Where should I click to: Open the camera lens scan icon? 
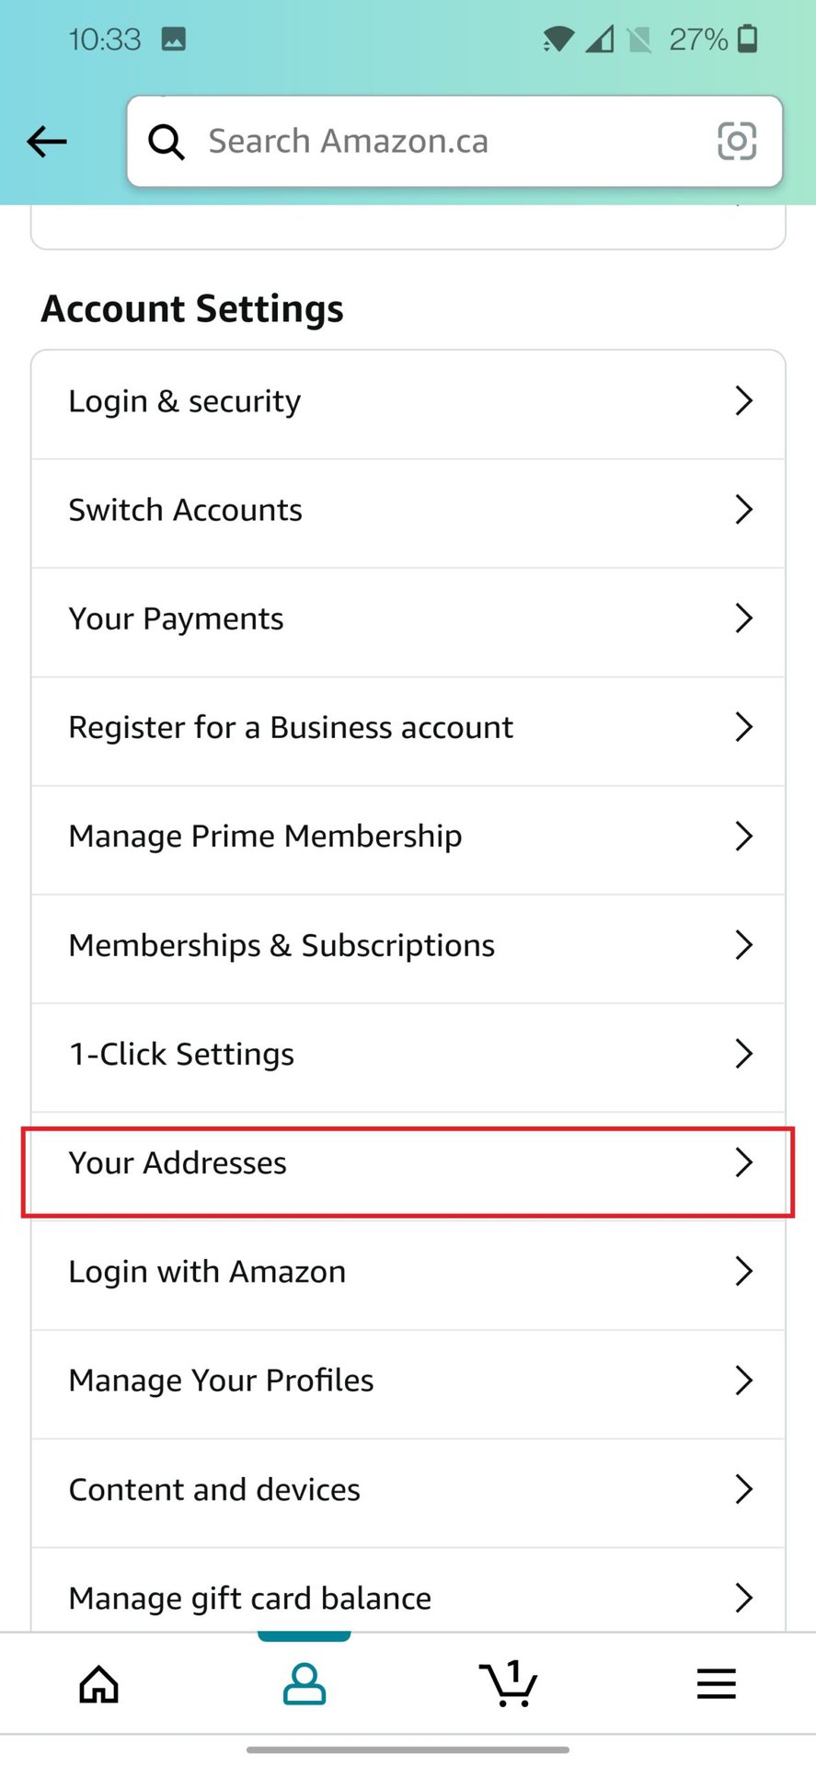pyautogui.click(x=736, y=142)
